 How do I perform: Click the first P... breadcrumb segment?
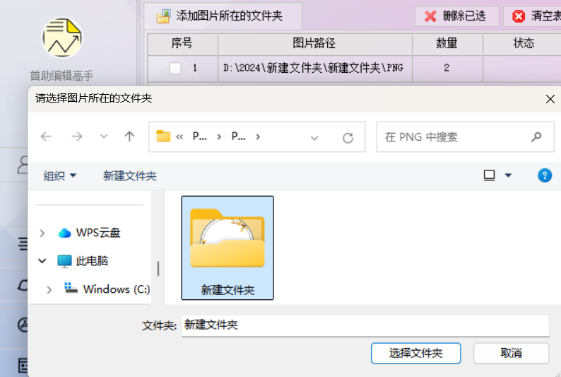click(200, 137)
